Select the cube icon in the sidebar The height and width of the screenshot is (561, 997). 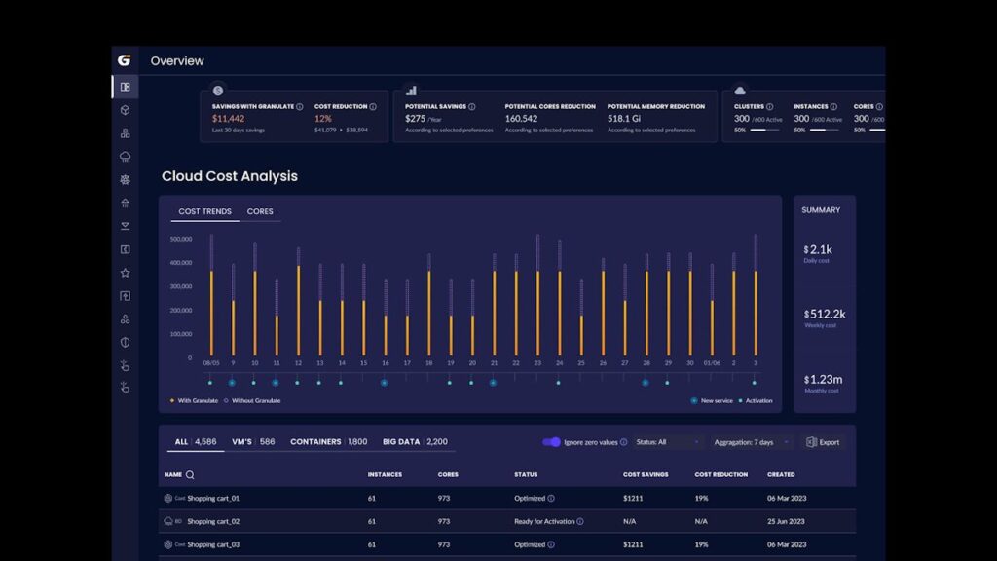tap(125, 110)
